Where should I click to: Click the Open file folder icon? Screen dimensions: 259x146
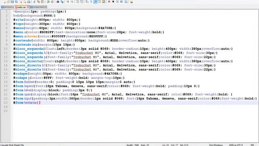click(8, 2)
